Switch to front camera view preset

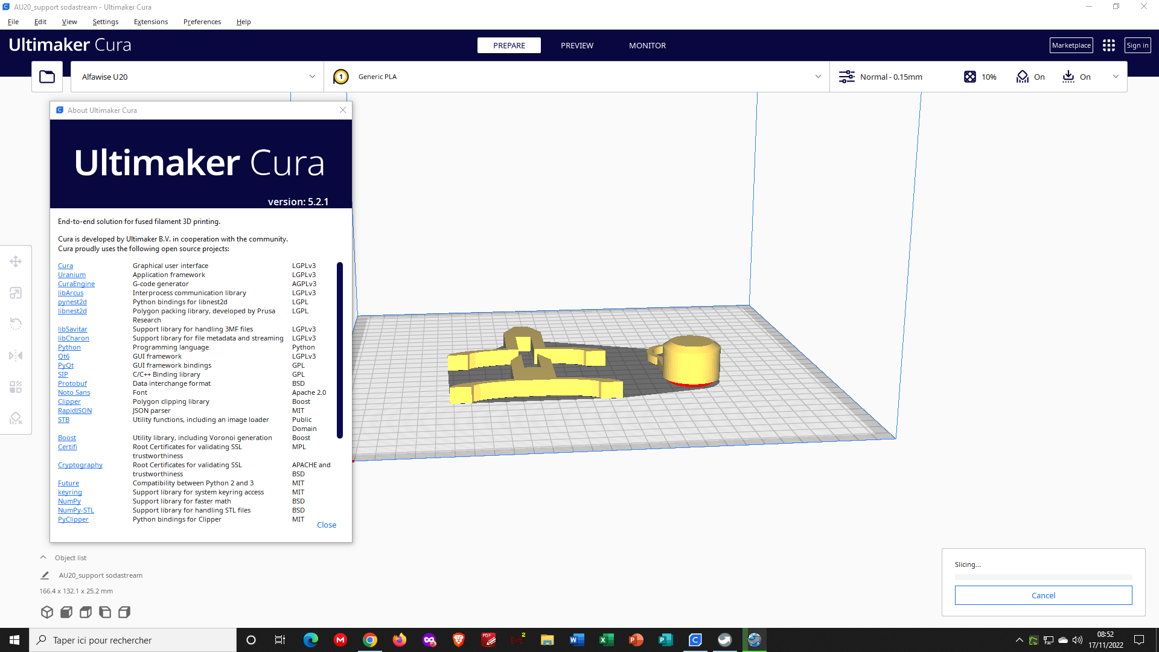click(66, 612)
